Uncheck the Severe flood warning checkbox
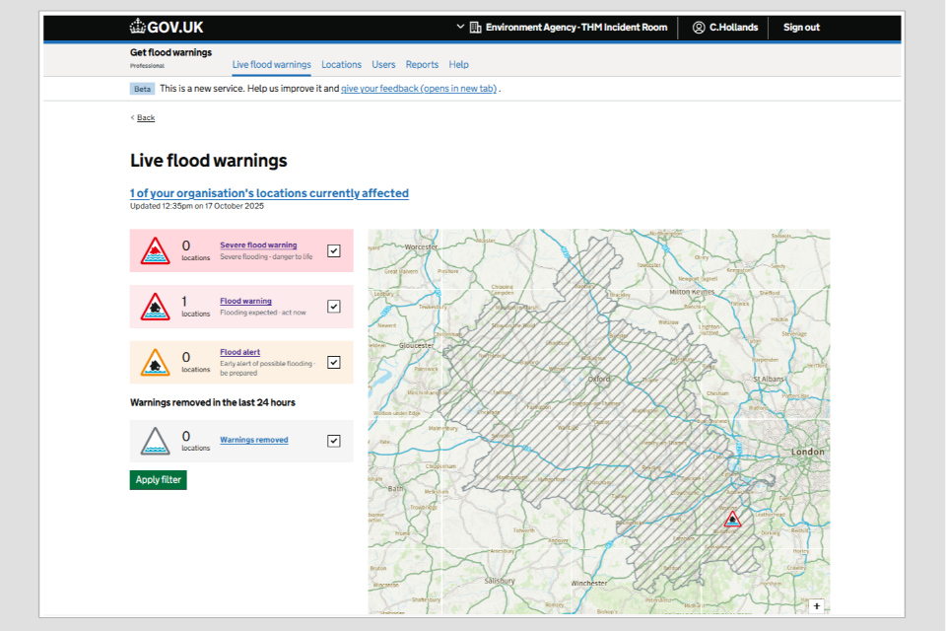 334,251
